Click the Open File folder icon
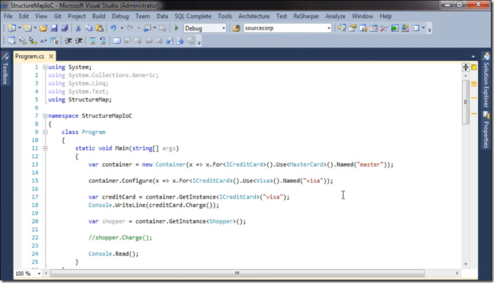Viewport: 494px width, 283px height. tap(44, 28)
